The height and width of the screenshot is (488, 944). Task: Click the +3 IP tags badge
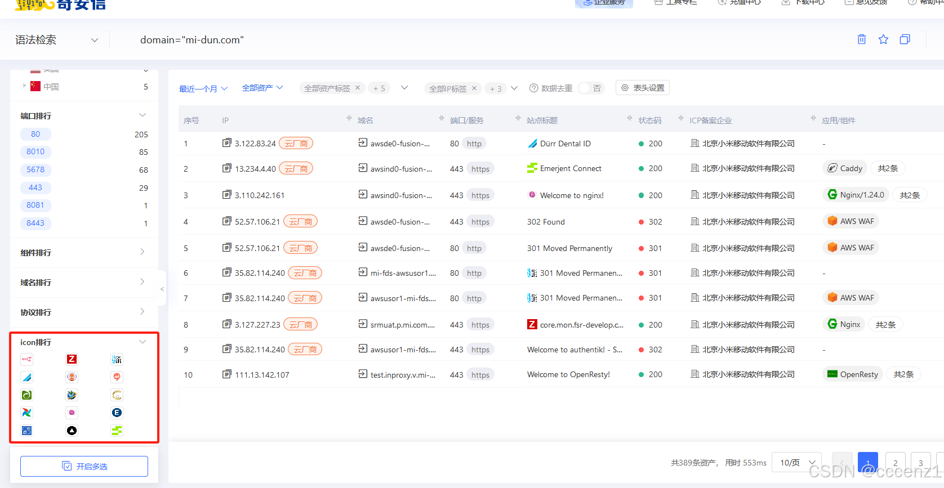(x=496, y=89)
